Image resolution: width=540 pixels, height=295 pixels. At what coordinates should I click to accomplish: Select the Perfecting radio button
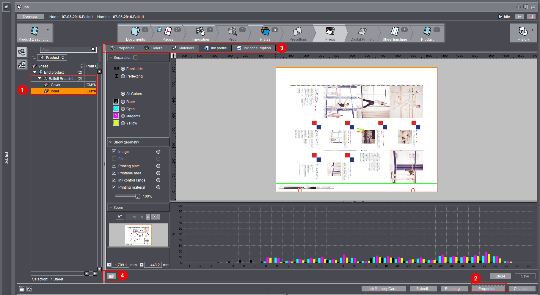pos(123,76)
